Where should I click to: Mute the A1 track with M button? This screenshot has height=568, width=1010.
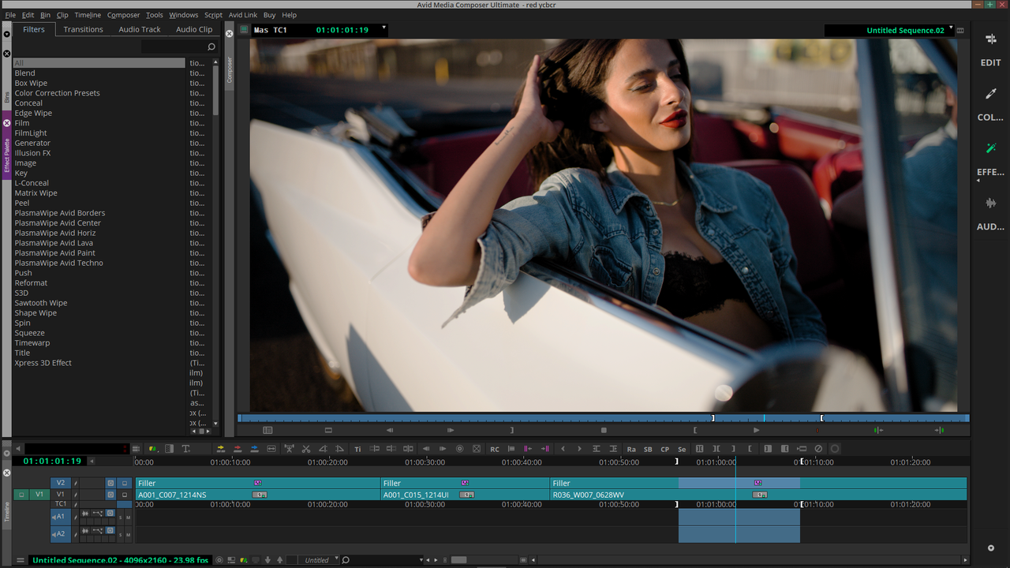(128, 518)
